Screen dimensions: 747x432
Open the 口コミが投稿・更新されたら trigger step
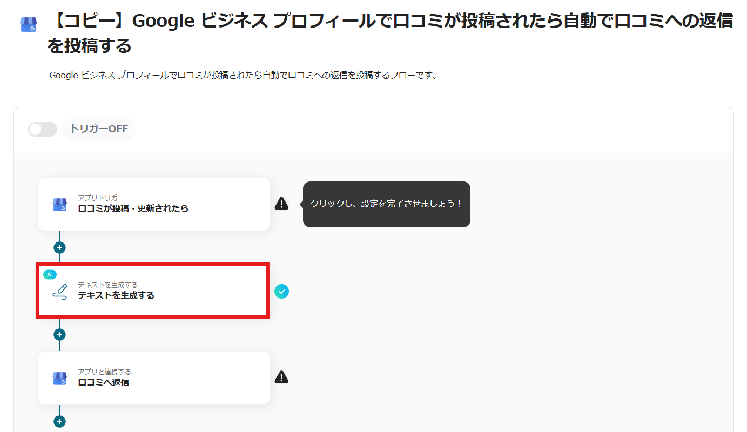point(153,204)
